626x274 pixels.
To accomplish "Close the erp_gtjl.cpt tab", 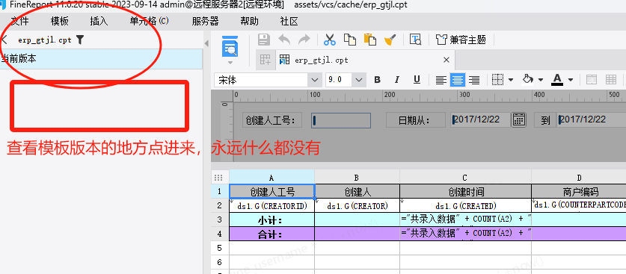I will 447,60.
